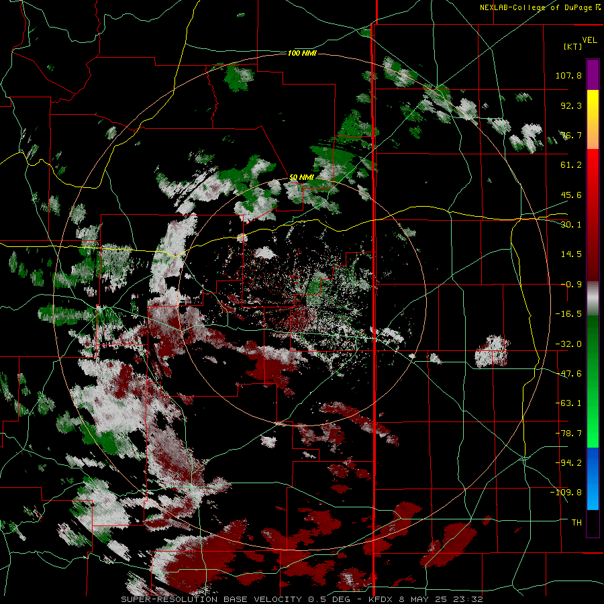The width and height of the screenshot is (604, 604).
Task: Click the [KT] units label
Action: coord(572,46)
